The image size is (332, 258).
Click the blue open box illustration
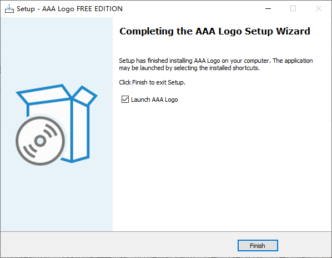click(57, 123)
